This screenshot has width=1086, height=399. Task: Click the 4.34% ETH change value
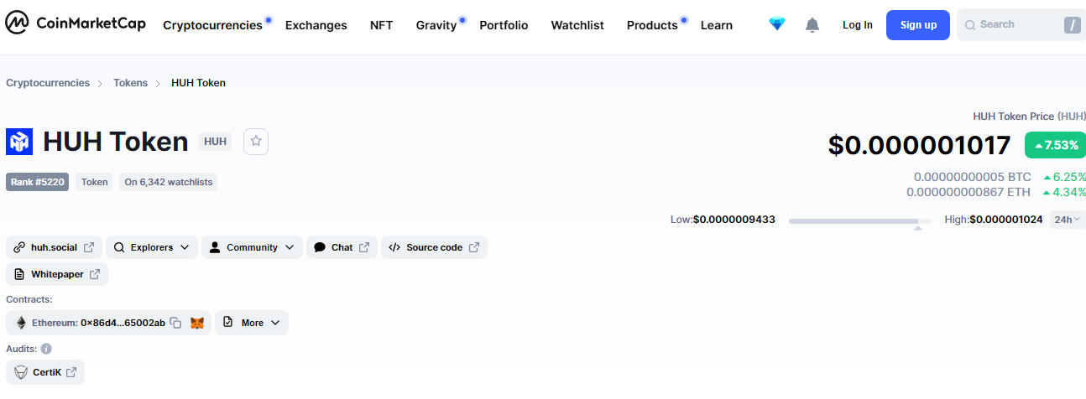pos(1065,192)
